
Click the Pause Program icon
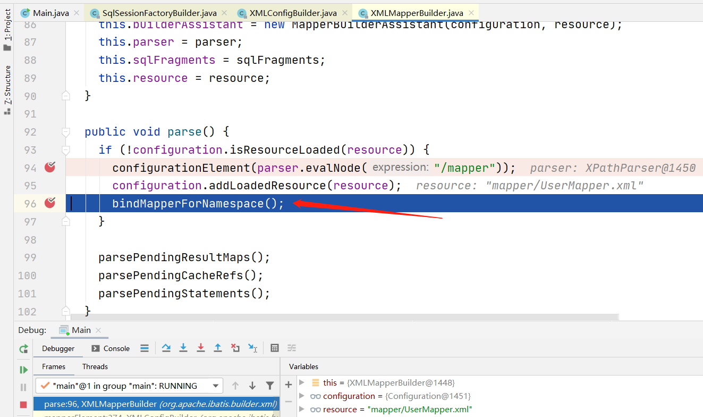[x=23, y=387]
